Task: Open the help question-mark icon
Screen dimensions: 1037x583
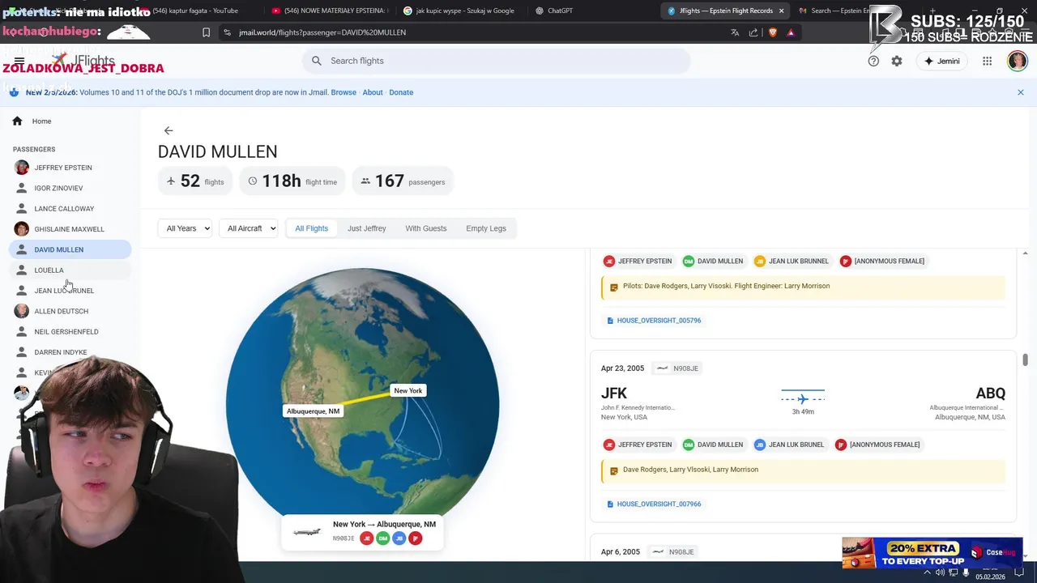Action: pos(873,61)
